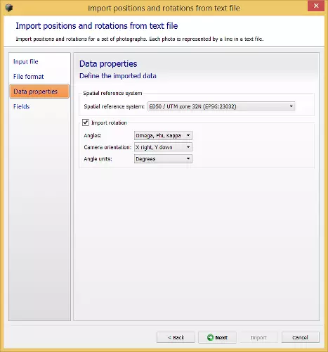Image resolution: width=328 pixels, height=352 pixels.
Task: Toggle the Import rotation checkbox
Action: 86,122
